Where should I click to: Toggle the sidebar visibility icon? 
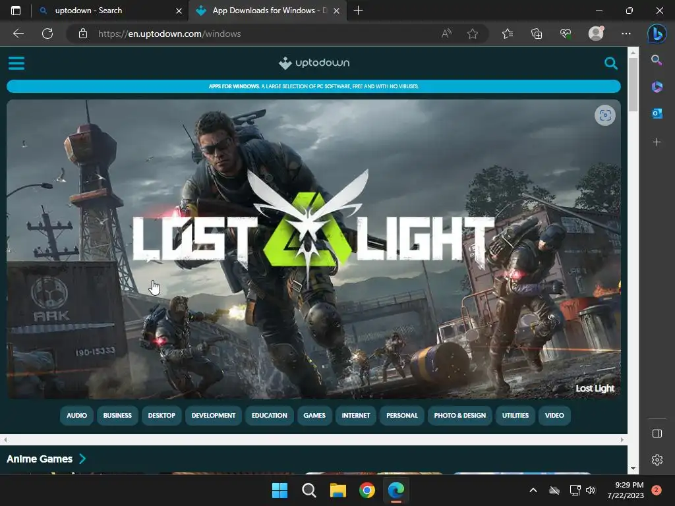pyautogui.click(x=657, y=434)
